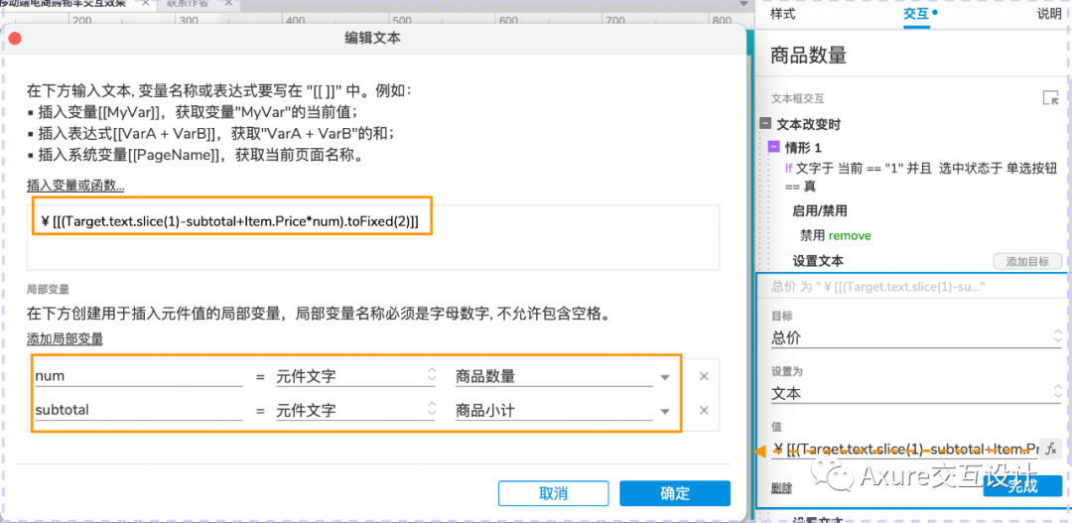Click the If condition text of 情形 1
This screenshot has height=523, width=1072.
[922, 177]
